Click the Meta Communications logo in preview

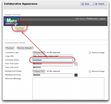click(x=12, y=21)
